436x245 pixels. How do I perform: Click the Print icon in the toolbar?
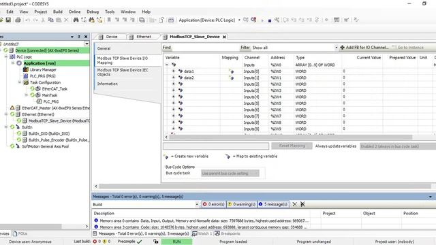click(x=18, y=20)
